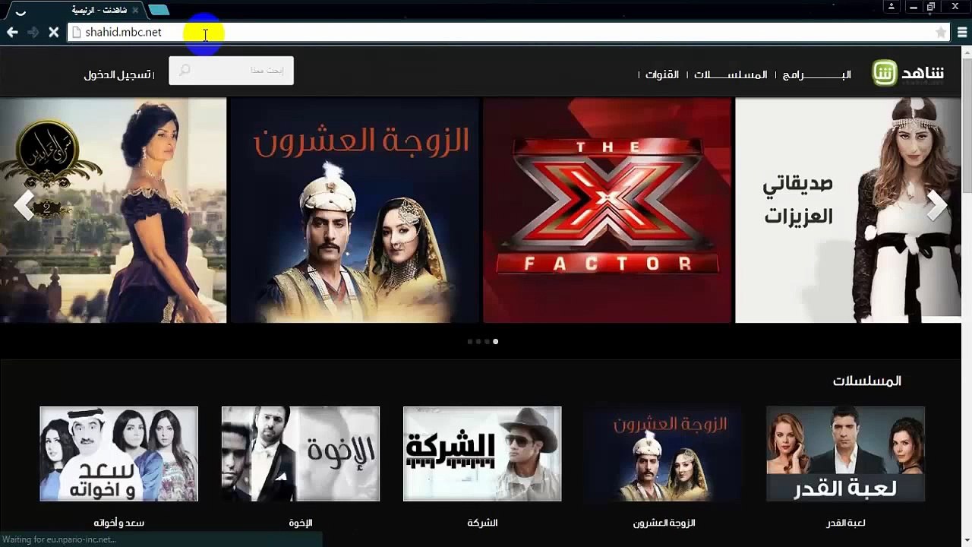Open الإخوة series thumbnail
This screenshot has width=972, height=547.
click(301, 454)
